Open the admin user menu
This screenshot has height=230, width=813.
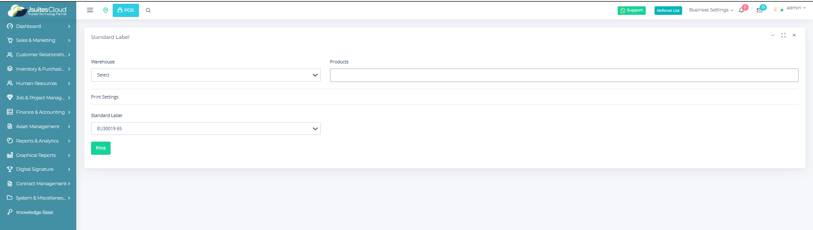click(791, 8)
